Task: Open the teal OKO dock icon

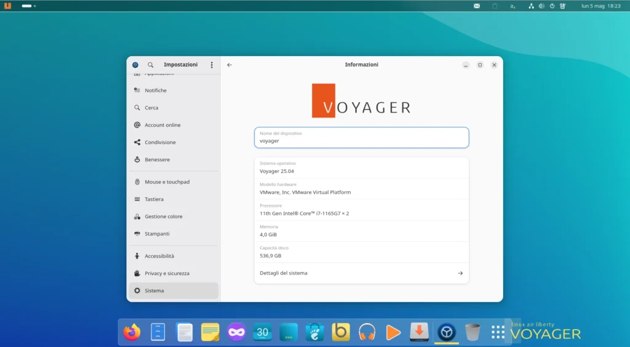Action: click(x=289, y=332)
